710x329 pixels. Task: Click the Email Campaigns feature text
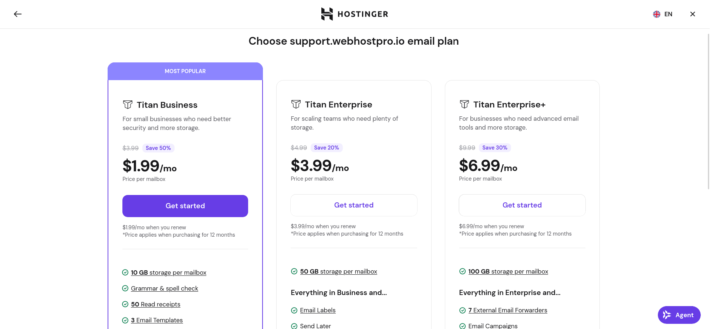coord(493,326)
